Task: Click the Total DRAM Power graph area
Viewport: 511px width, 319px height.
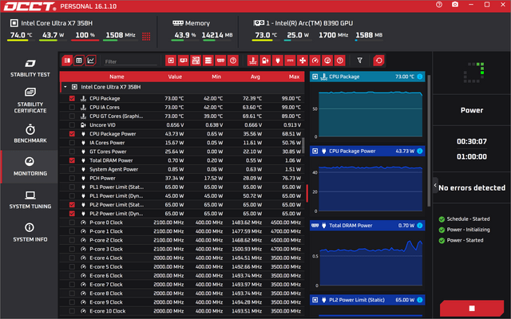Action: click(370, 263)
